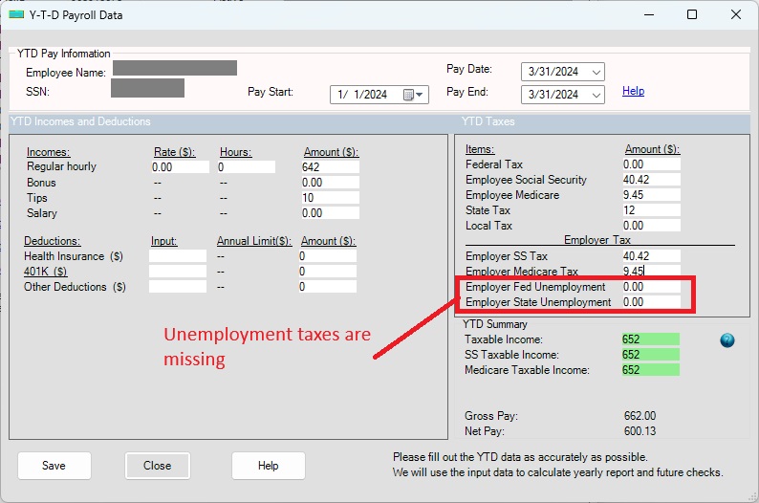Maximize the payroll data window

[691, 14]
